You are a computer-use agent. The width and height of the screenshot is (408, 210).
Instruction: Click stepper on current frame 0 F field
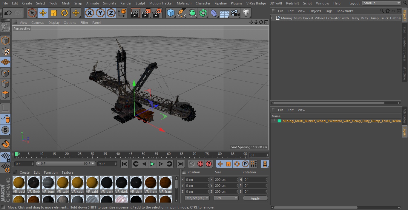pyautogui.click(x=33, y=164)
